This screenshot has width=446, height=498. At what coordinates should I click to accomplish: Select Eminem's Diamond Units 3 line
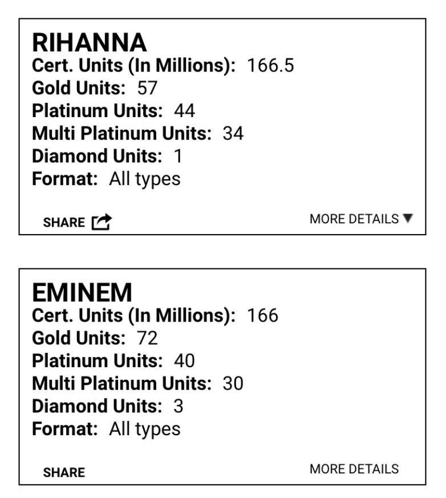(x=107, y=406)
